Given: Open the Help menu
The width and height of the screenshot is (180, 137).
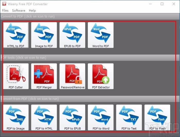Looking at the screenshot, I should [x=32, y=11].
